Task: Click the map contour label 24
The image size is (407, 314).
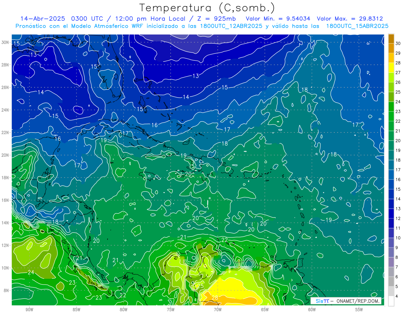Action: (31, 272)
